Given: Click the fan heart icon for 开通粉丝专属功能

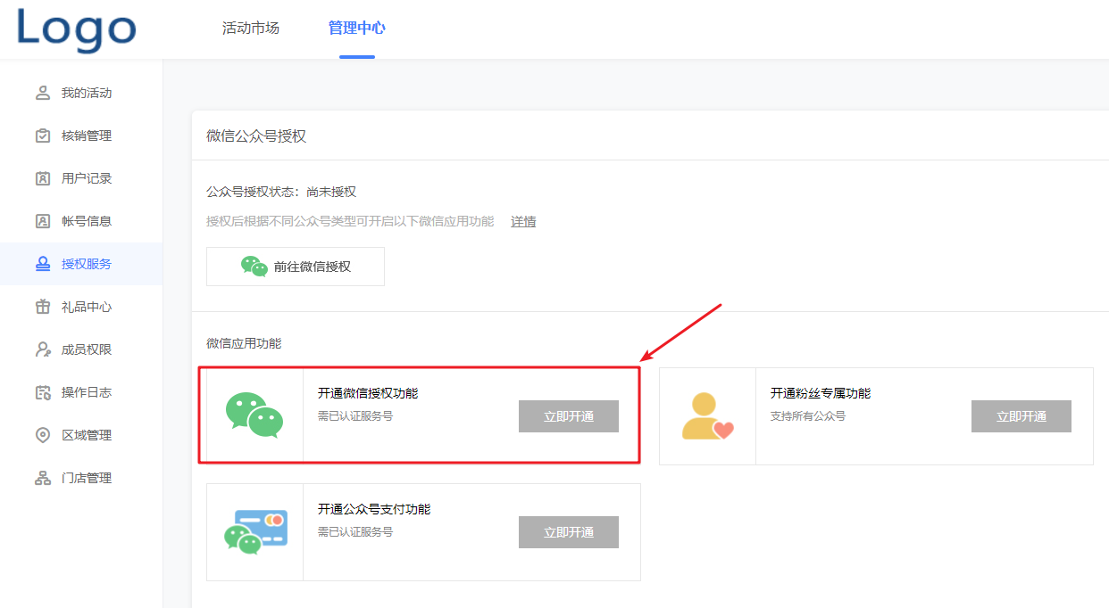Looking at the screenshot, I should pos(707,415).
